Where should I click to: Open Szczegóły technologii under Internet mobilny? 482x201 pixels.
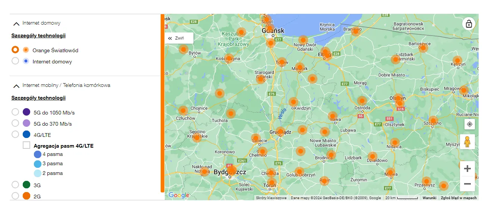point(38,98)
